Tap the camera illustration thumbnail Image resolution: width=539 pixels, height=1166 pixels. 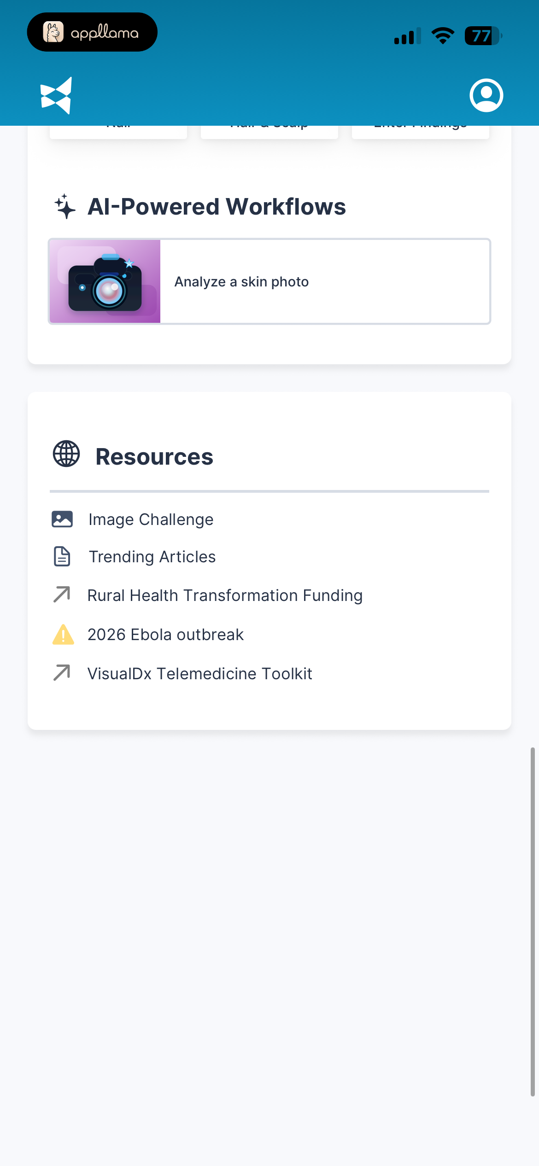105,281
